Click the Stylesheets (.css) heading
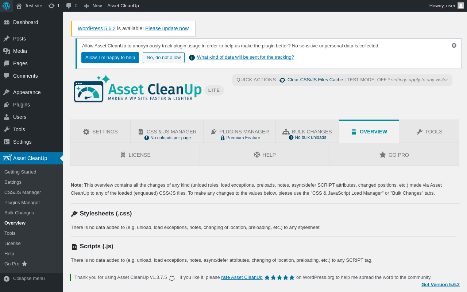The height and width of the screenshot is (292, 467). (106, 214)
